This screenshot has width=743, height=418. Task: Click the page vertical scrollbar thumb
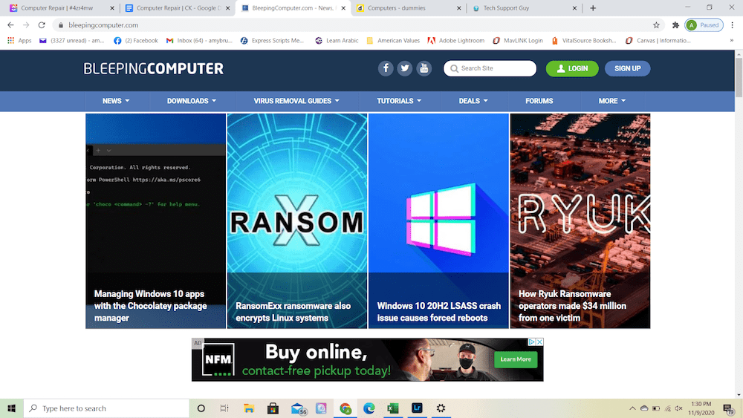tap(739, 78)
